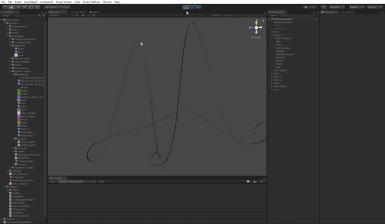Open the cloud services icon

(324, 7)
